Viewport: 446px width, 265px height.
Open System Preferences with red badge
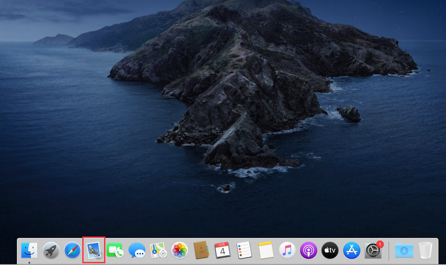click(x=373, y=251)
